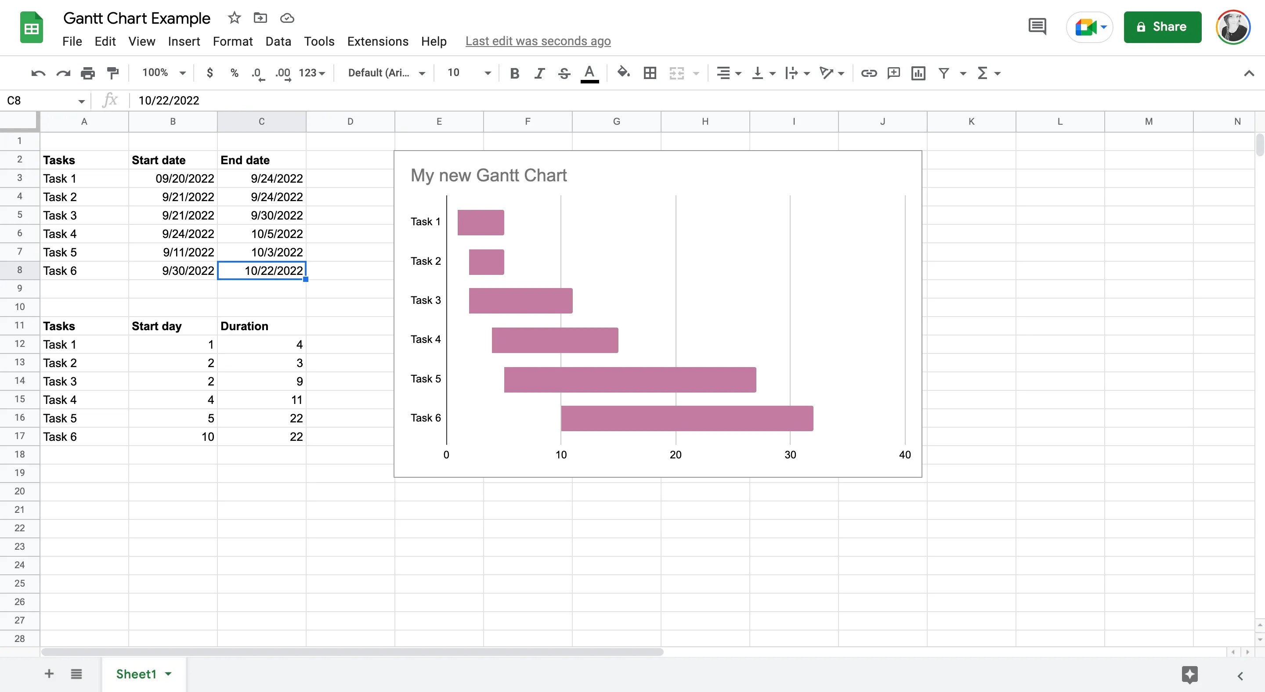Image resolution: width=1265 pixels, height=692 pixels.
Task: Apply bold formatting
Action: [515, 72]
